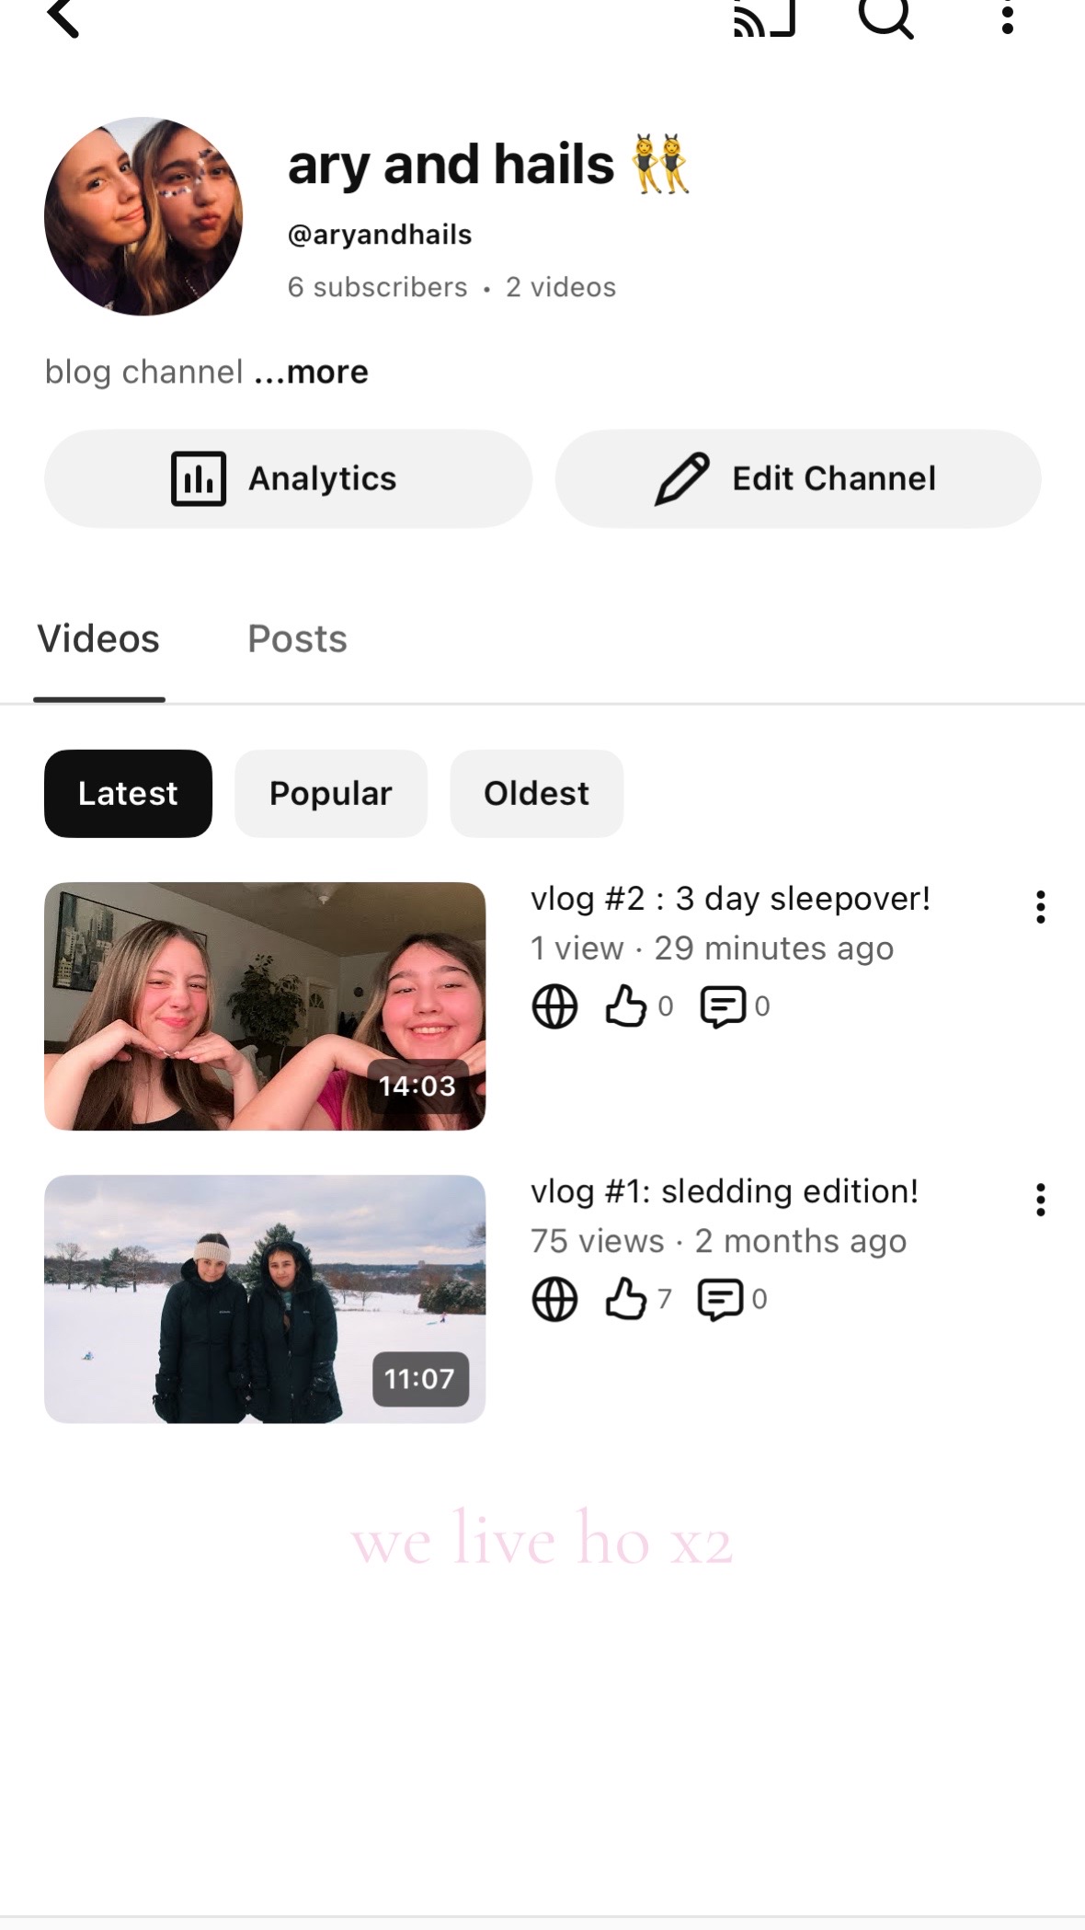This screenshot has height=1930, width=1085.
Task: Select the Oldest sort chip
Action: pos(537,793)
